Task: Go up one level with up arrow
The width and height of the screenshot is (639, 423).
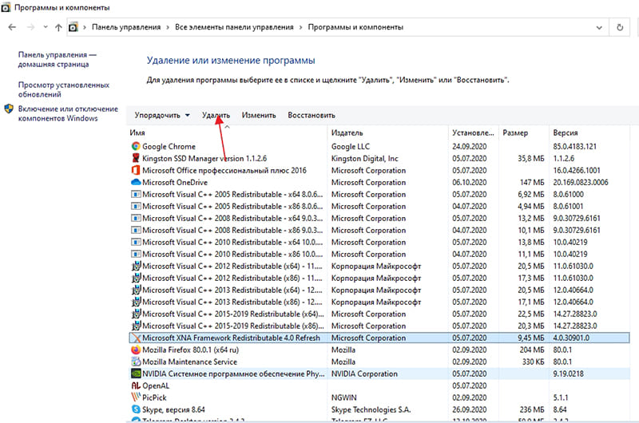Action: pyautogui.click(x=58, y=27)
